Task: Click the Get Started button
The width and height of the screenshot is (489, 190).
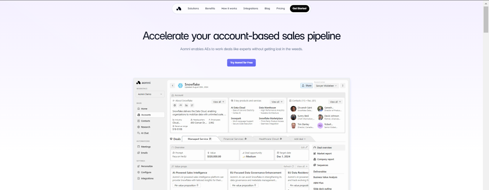Action: (x=299, y=9)
